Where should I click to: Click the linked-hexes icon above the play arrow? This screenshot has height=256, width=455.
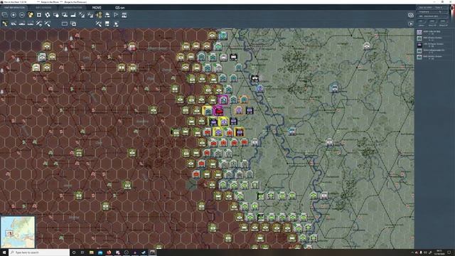[411, 15]
